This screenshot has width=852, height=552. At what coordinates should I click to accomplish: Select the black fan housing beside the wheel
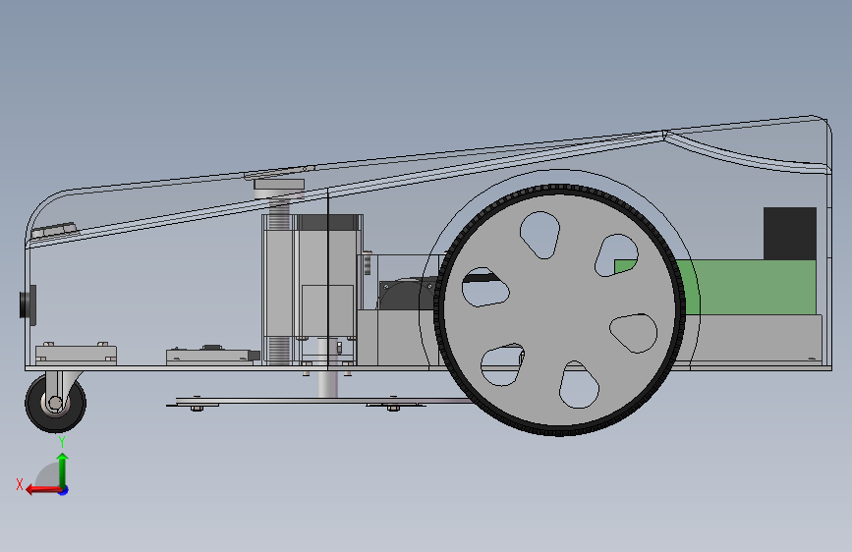click(x=408, y=294)
